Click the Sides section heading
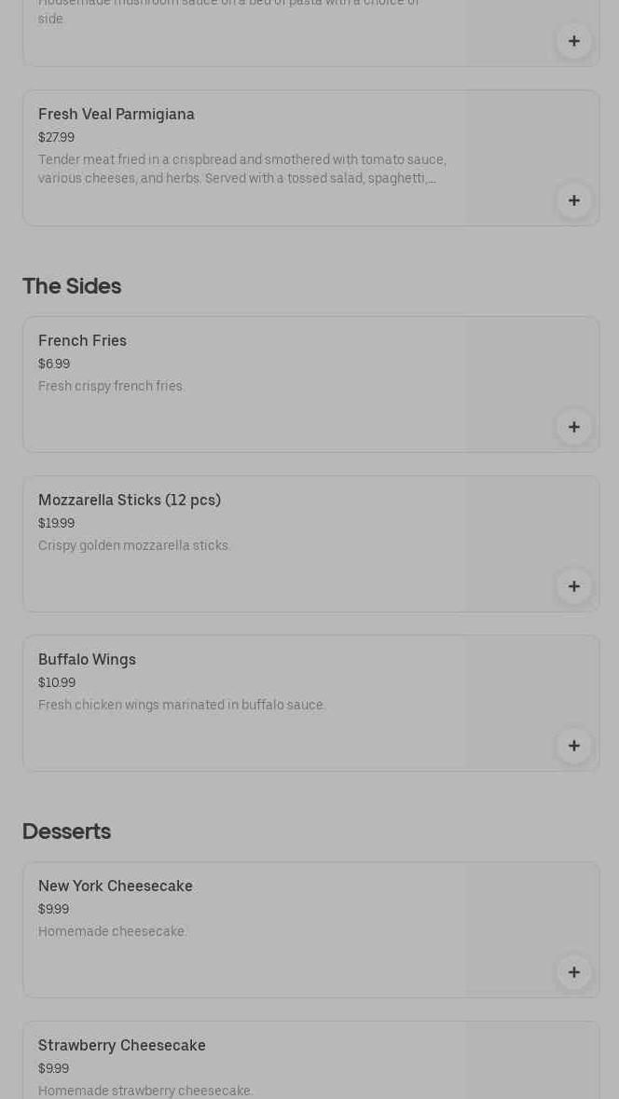This screenshot has width=619, height=1099. click(72, 286)
